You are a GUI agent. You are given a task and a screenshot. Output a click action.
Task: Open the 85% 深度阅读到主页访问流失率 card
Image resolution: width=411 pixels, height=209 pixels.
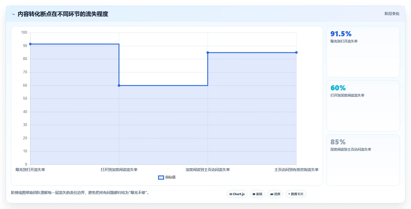click(x=363, y=160)
